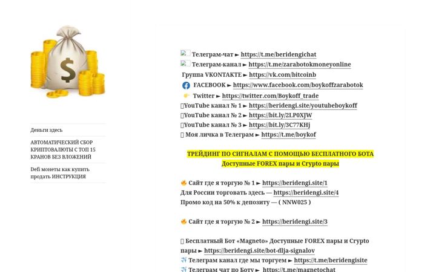Open the twitter.com/Boykoff_trade link
This screenshot has height=272, width=436.
click(270, 96)
